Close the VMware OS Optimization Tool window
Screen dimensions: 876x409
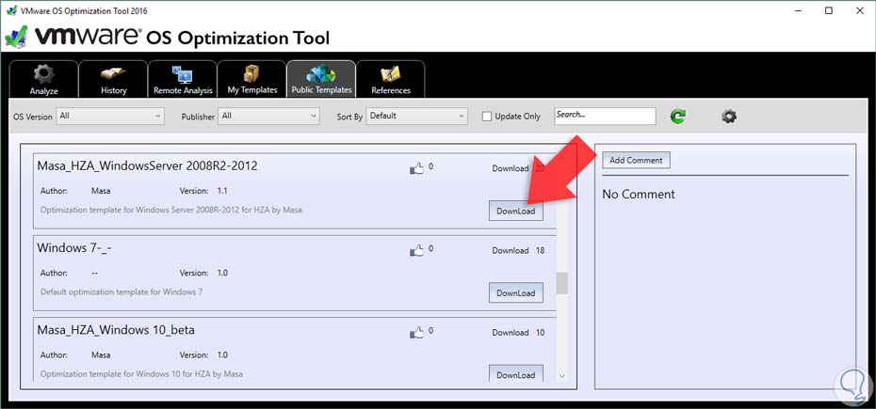click(860, 10)
